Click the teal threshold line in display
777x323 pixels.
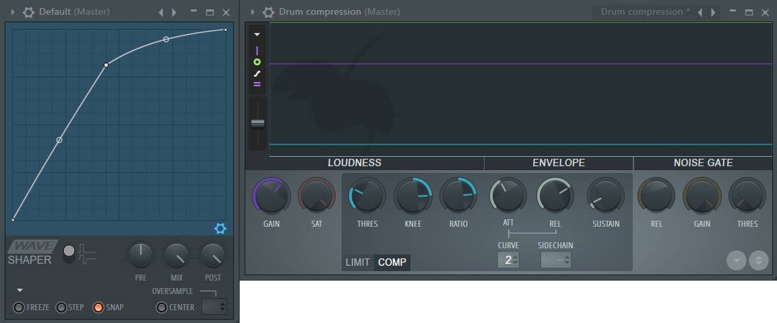[520, 145]
